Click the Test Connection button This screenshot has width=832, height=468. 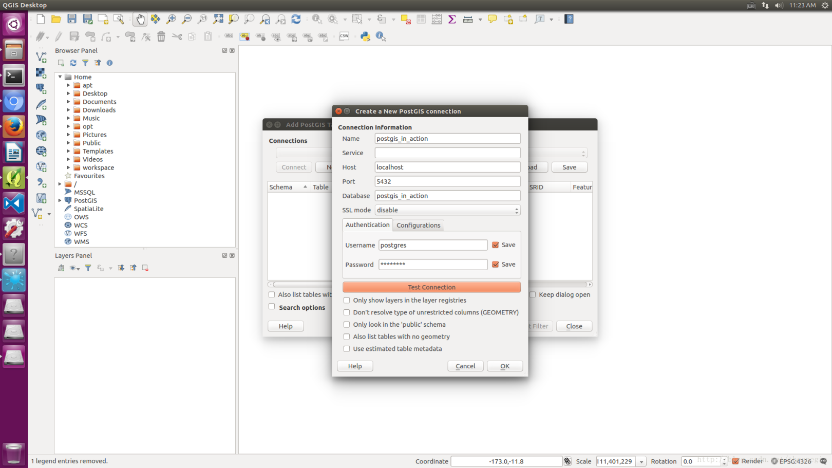(431, 287)
